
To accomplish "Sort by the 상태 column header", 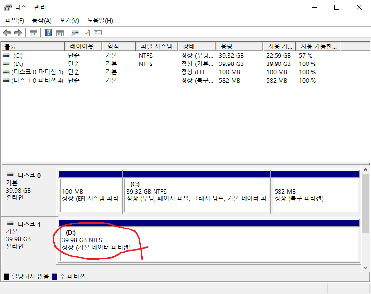I will coord(197,46).
